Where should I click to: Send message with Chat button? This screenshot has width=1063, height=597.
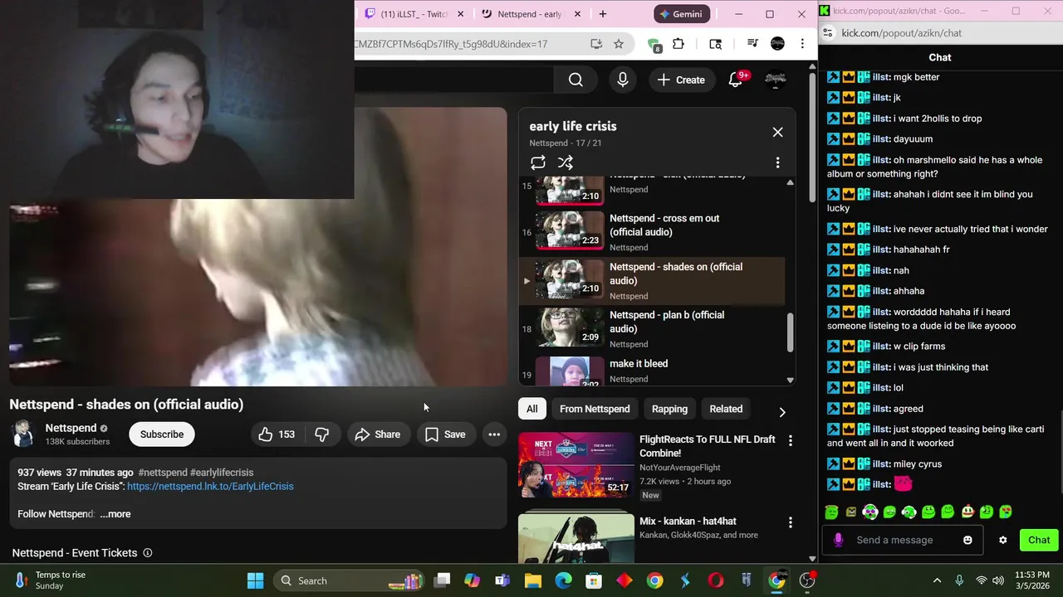point(1039,540)
